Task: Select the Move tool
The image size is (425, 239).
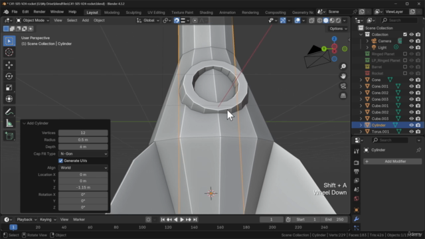Action: [x=9, y=65]
